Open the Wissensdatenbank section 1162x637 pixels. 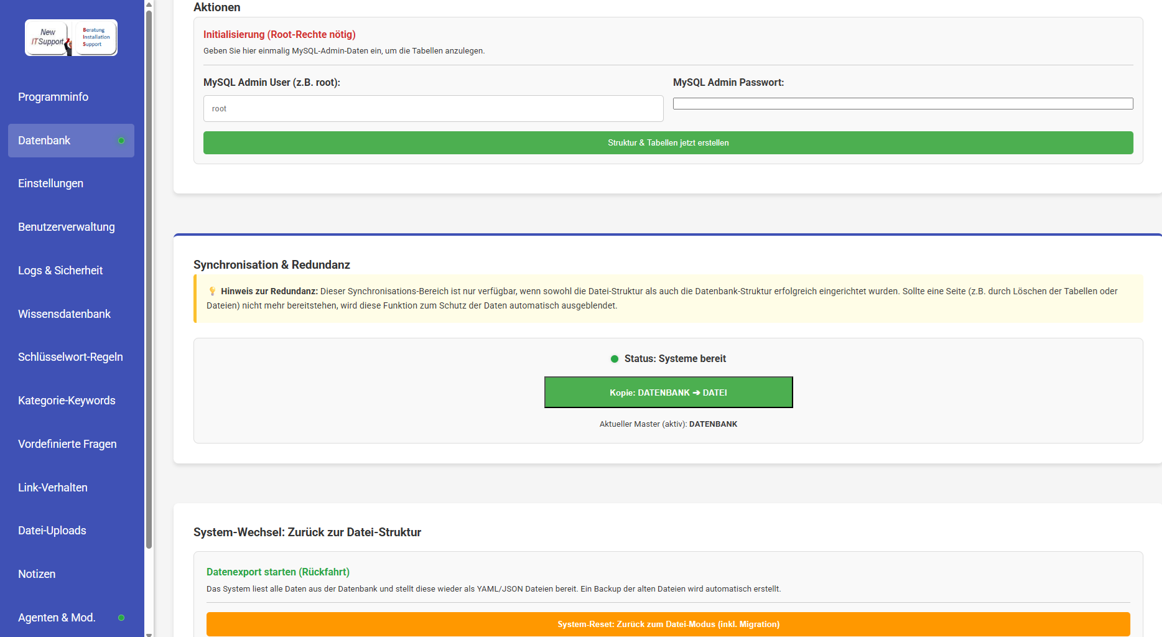pos(64,314)
